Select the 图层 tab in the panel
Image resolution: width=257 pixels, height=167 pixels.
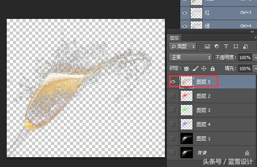(x=174, y=38)
